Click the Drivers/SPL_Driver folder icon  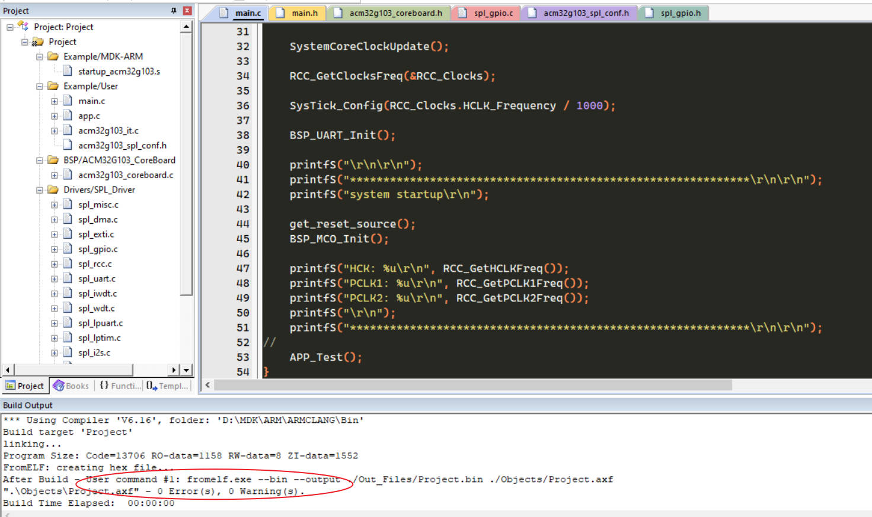coord(53,190)
